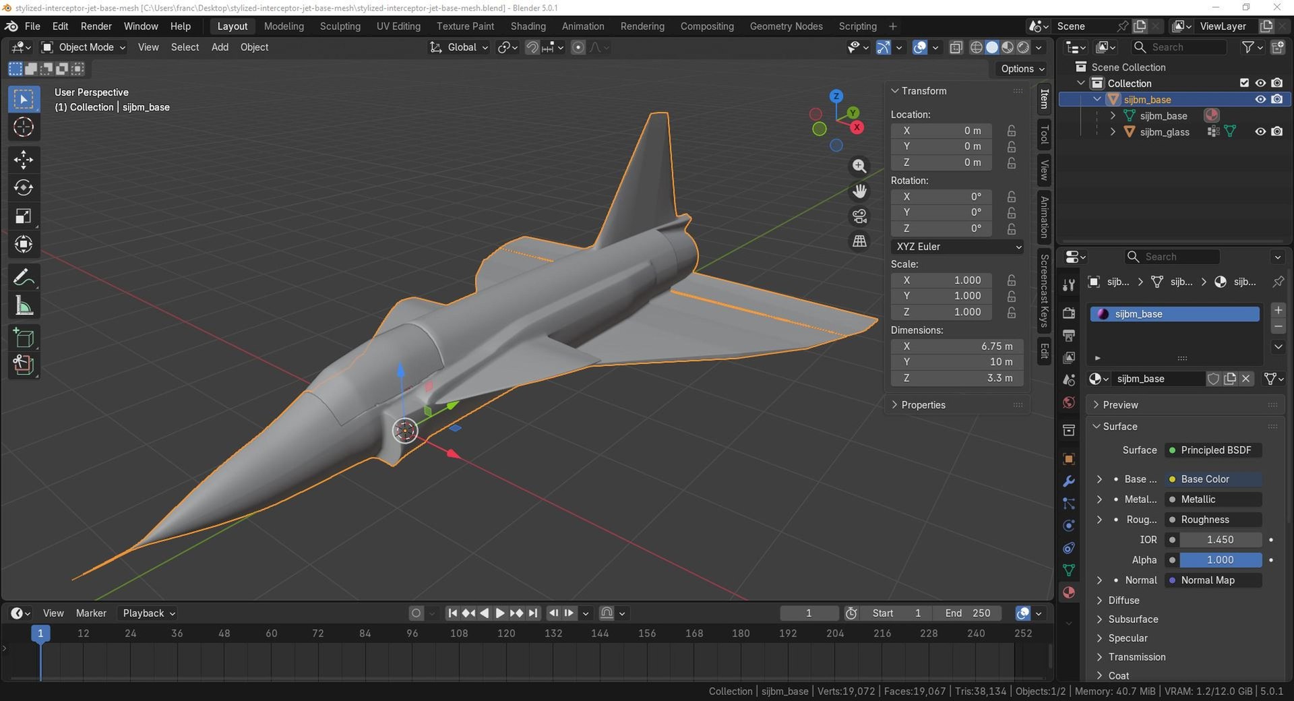
Task: Open the Object Mode dropdown
Action: [84, 47]
